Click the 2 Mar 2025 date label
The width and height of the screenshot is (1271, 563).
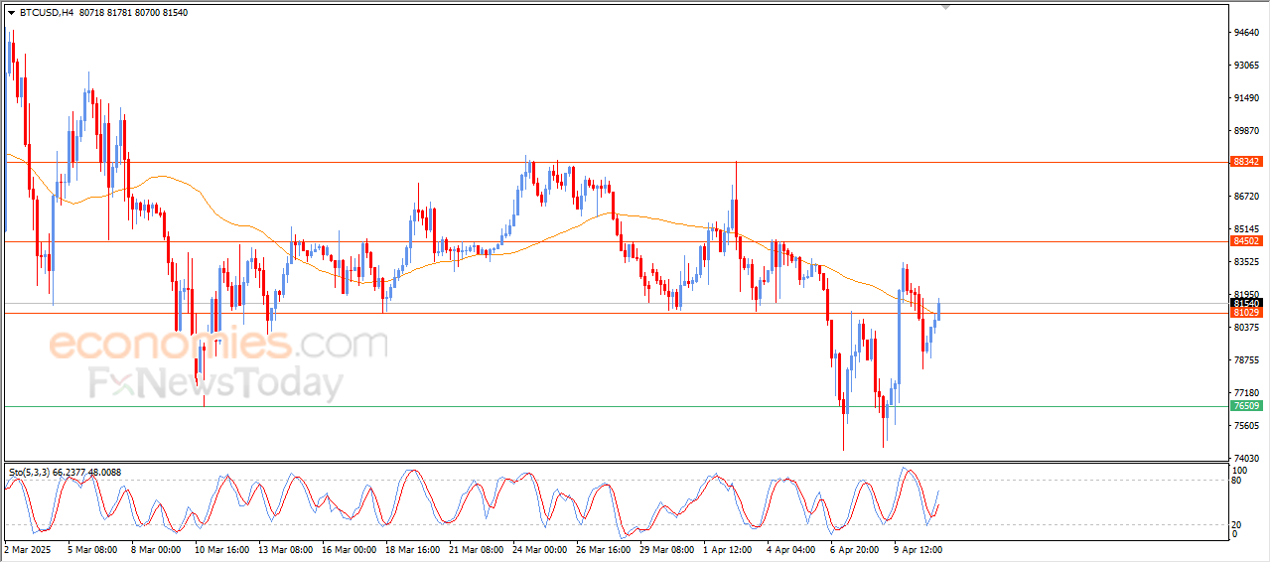point(27,549)
